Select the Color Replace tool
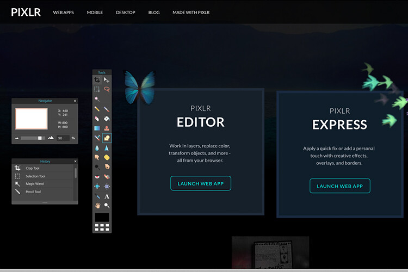 click(97, 138)
